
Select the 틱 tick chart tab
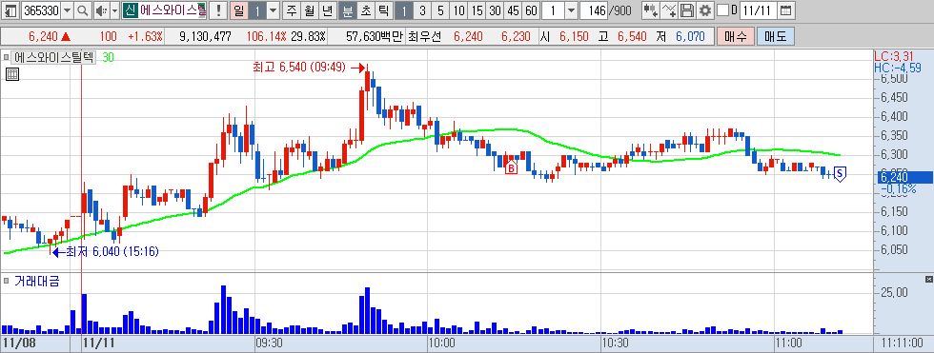383,10
